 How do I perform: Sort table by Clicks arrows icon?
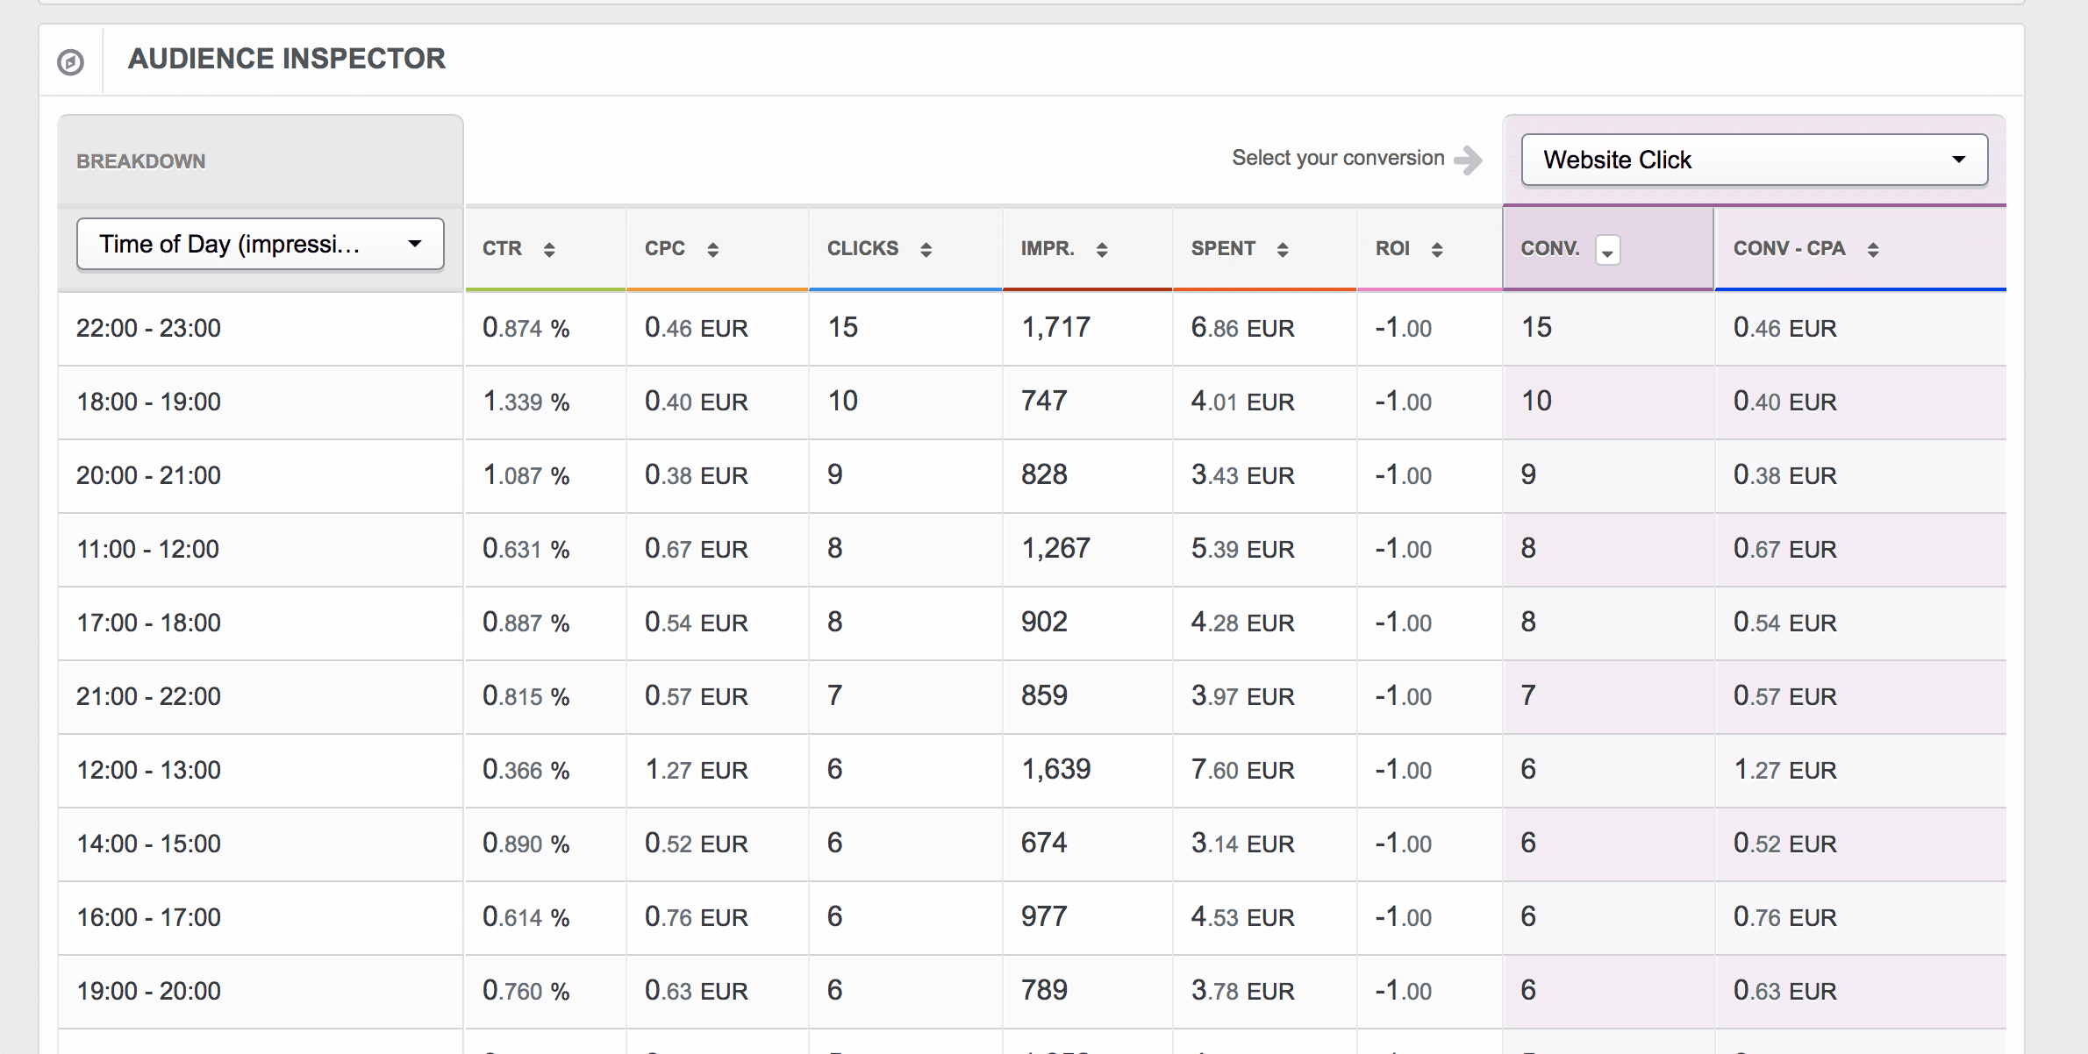[926, 250]
